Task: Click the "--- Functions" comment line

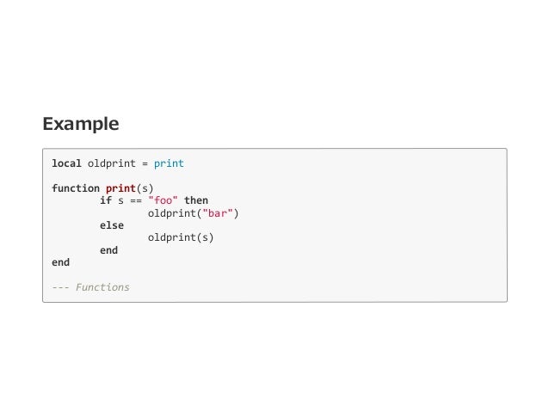Action: point(90,286)
